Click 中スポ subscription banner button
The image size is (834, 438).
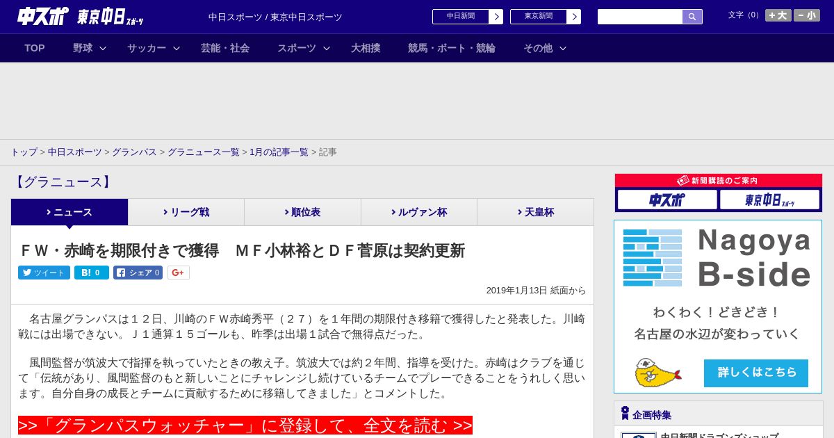click(667, 200)
